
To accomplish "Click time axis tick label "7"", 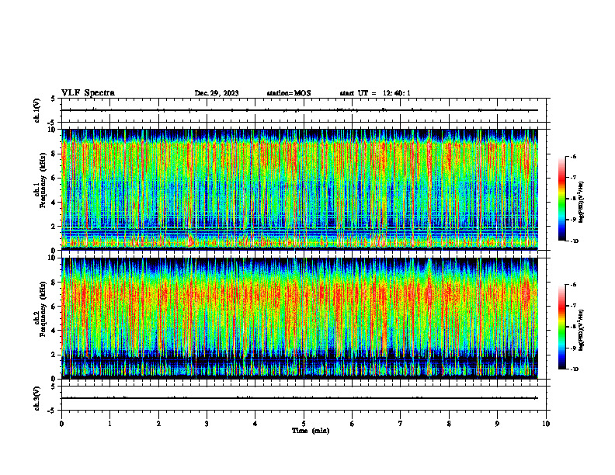I will point(401,424).
